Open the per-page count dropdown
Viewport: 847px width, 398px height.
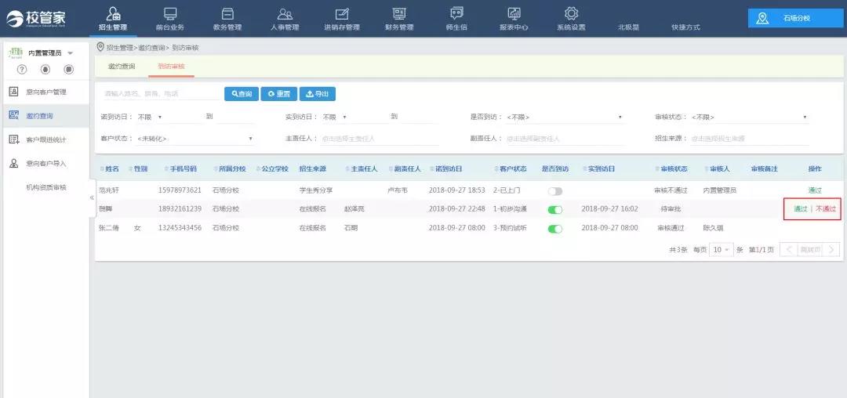tap(721, 250)
